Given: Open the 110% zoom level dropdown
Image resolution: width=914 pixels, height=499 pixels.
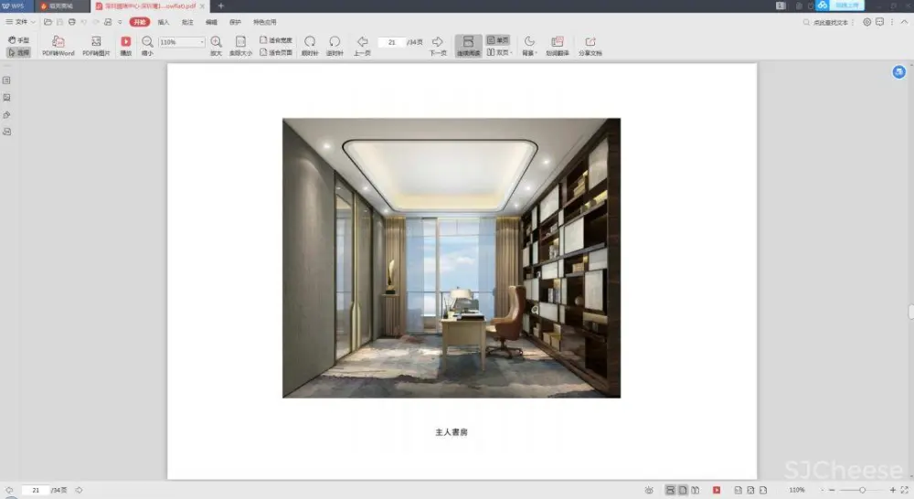Looking at the screenshot, I should [x=182, y=42].
